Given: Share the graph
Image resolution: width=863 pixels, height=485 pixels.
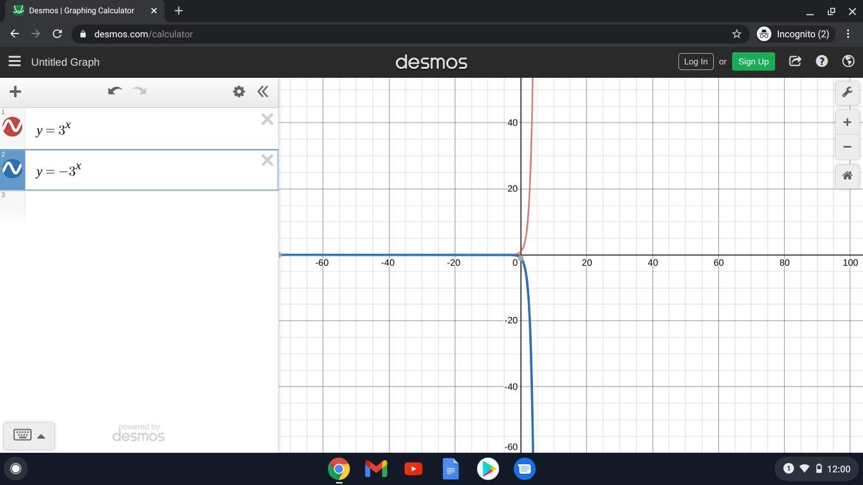Looking at the screenshot, I should pos(795,61).
